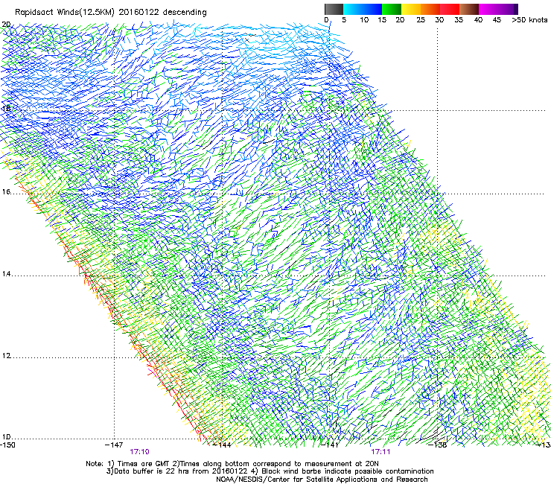Click the latitude label '10'
Image resolution: width=551 pixels, height=484 pixels.
tap(6, 437)
